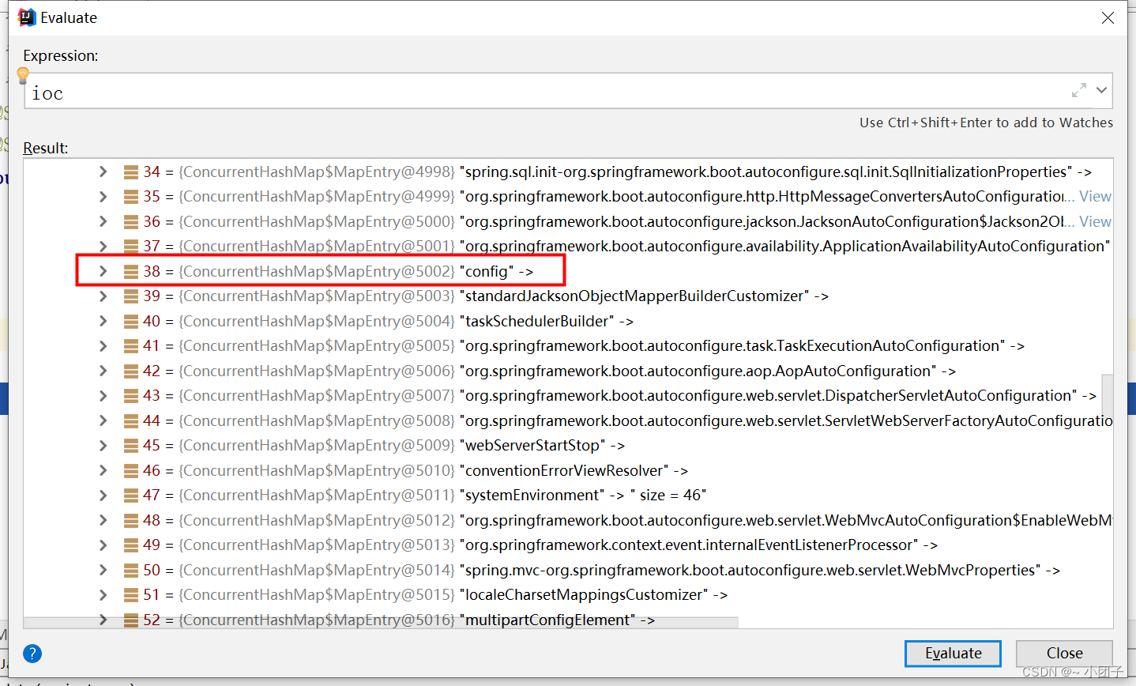The width and height of the screenshot is (1136, 686).
Task: Expand entry 36 JacksonAutoConfiguration
Action: (x=103, y=221)
